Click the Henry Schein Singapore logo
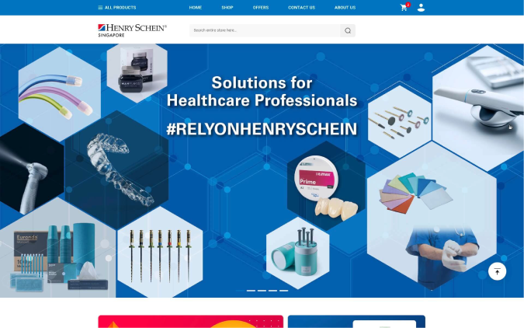Viewport: 524px width, 328px height. [x=132, y=30]
